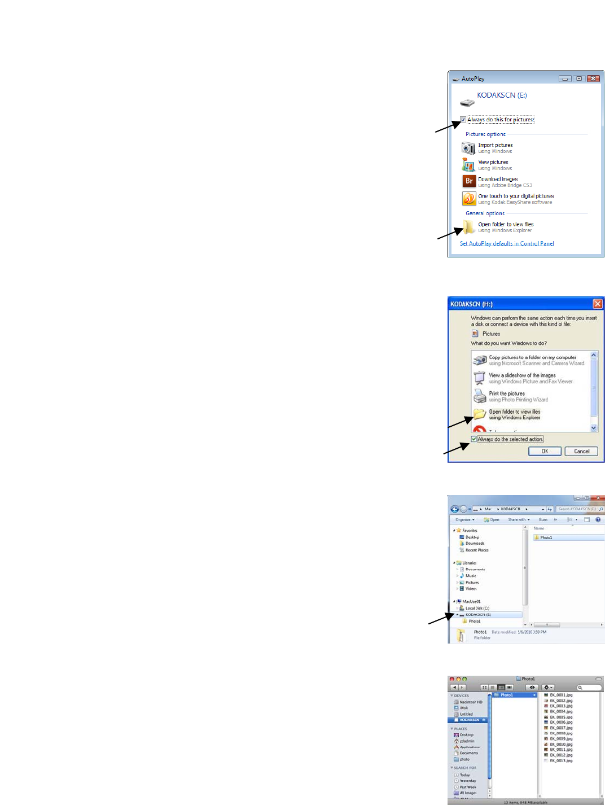Image resolution: width=605 pixels, height=805 pixels.
Task: Eject KODAKSCN in Finder sidebar
Action: pos(484,720)
